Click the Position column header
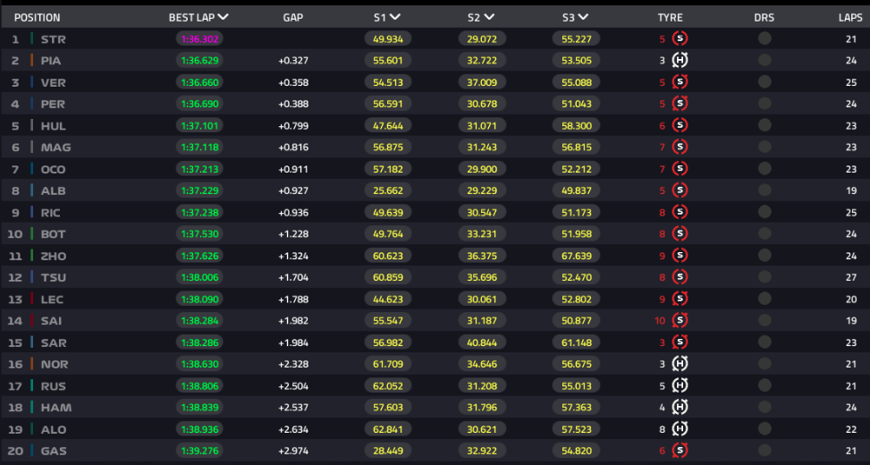The image size is (870, 465). tap(37, 17)
